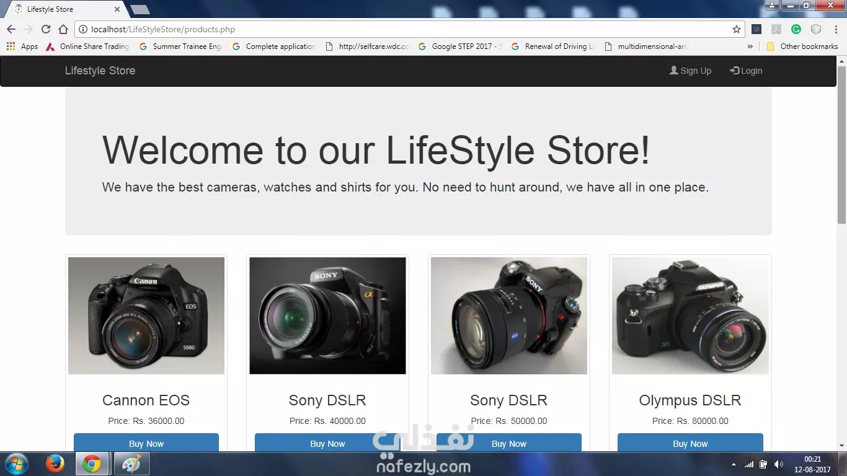
Task: Click the Cannon EOS camera image
Action: pyautogui.click(x=146, y=315)
